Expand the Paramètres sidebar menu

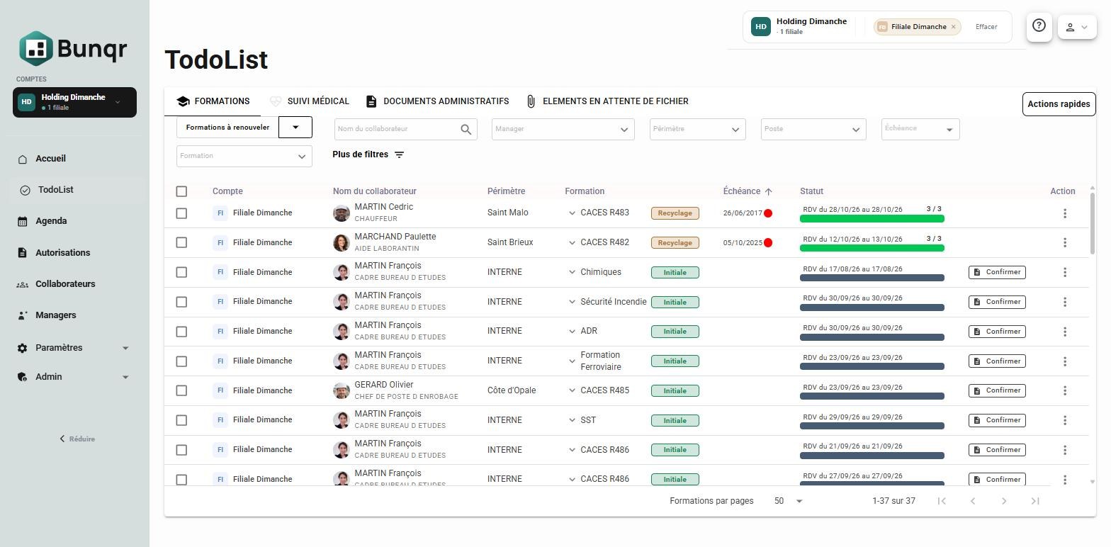click(x=125, y=348)
